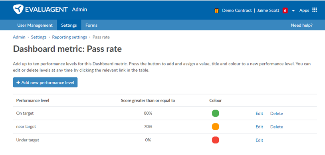This screenshot has width=325, height=155.
Task: Go to the Forms tab
Action: 91,25
